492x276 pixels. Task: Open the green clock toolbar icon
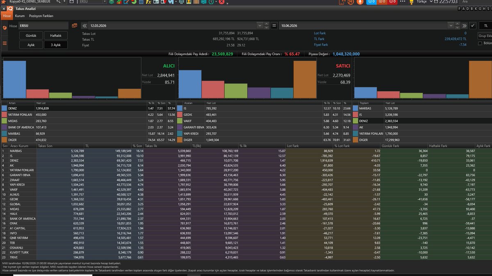coord(211,2)
